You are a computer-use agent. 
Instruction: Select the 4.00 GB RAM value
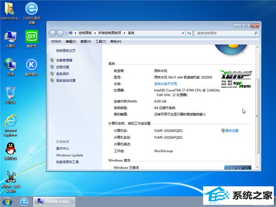(x=160, y=101)
